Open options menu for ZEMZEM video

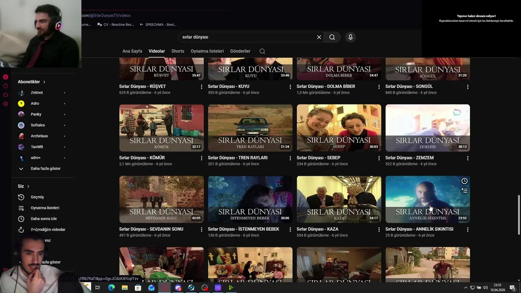click(468, 158)
